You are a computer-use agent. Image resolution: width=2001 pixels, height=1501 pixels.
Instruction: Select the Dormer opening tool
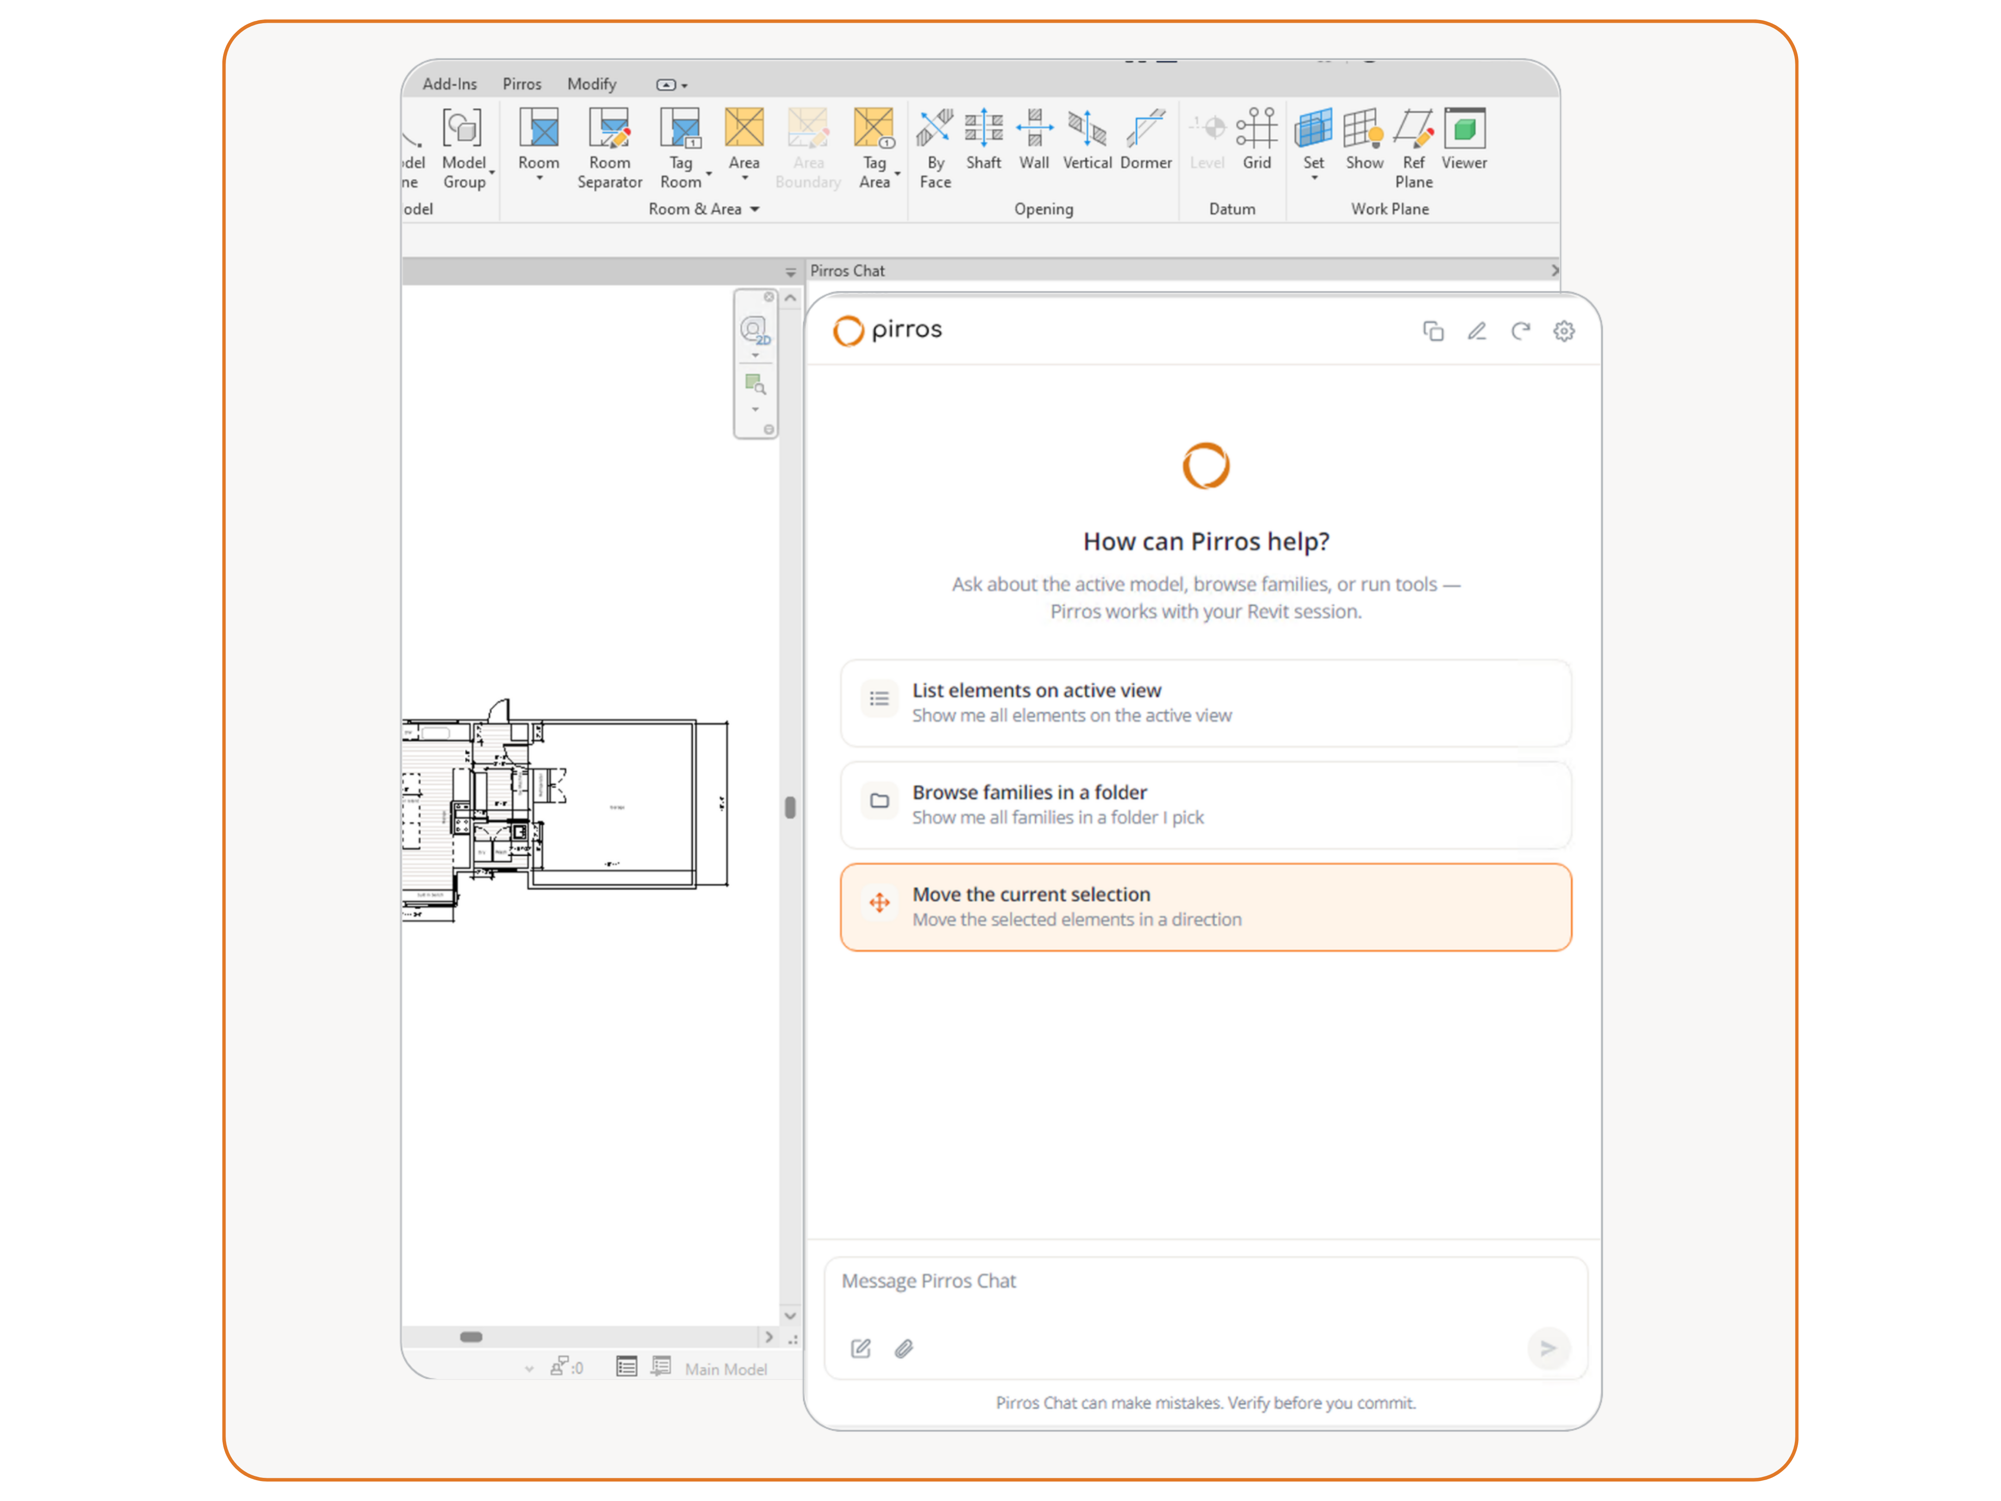(x=1146, y=139)
